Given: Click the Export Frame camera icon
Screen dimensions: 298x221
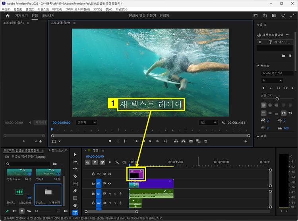Looking at the screenshot, I should tap(191, 141).
